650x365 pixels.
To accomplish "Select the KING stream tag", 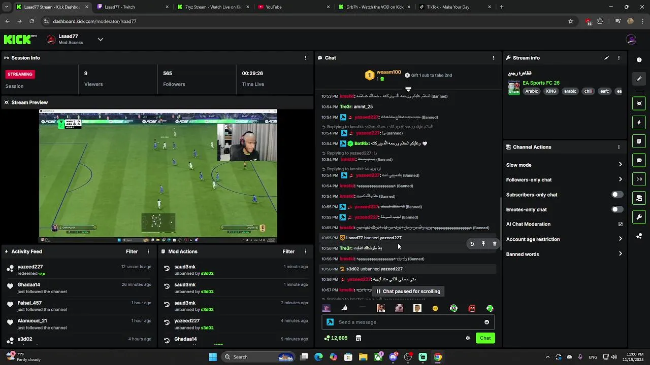I will [x=551, y=91].
